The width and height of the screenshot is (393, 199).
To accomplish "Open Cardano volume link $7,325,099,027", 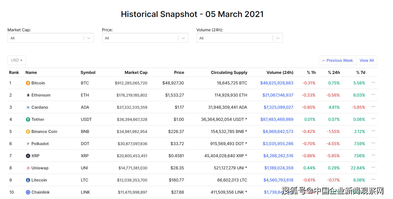I will (x=279, y=107).
